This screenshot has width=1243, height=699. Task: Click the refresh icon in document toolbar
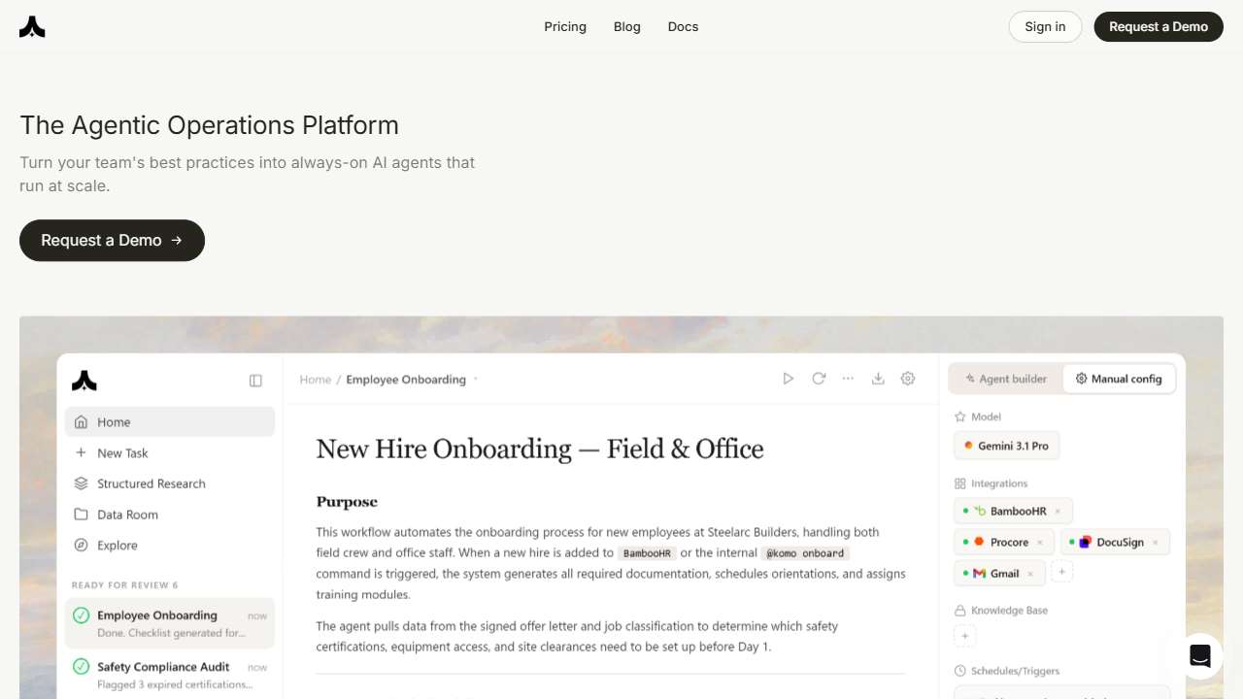(819, 379)
